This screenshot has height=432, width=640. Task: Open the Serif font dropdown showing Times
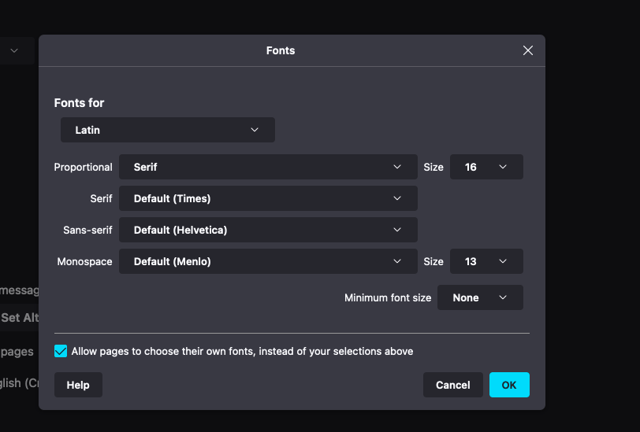point(268,198)
